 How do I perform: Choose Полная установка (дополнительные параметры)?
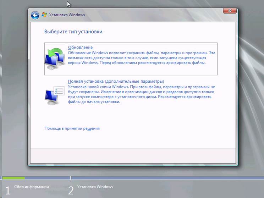click(x=116, y=81)
